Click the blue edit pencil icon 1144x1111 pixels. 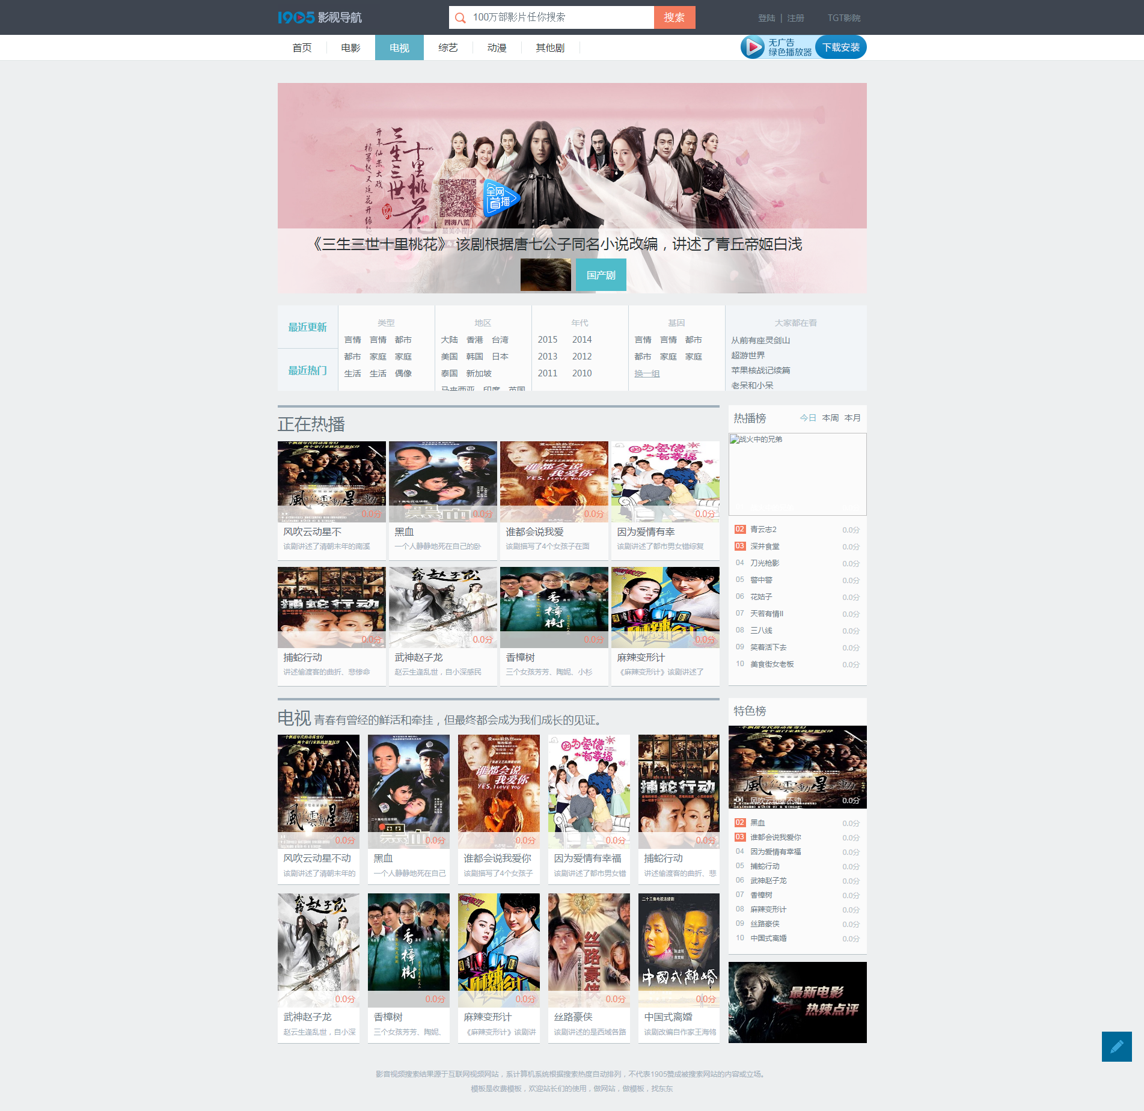[x=1116, y=1047]
